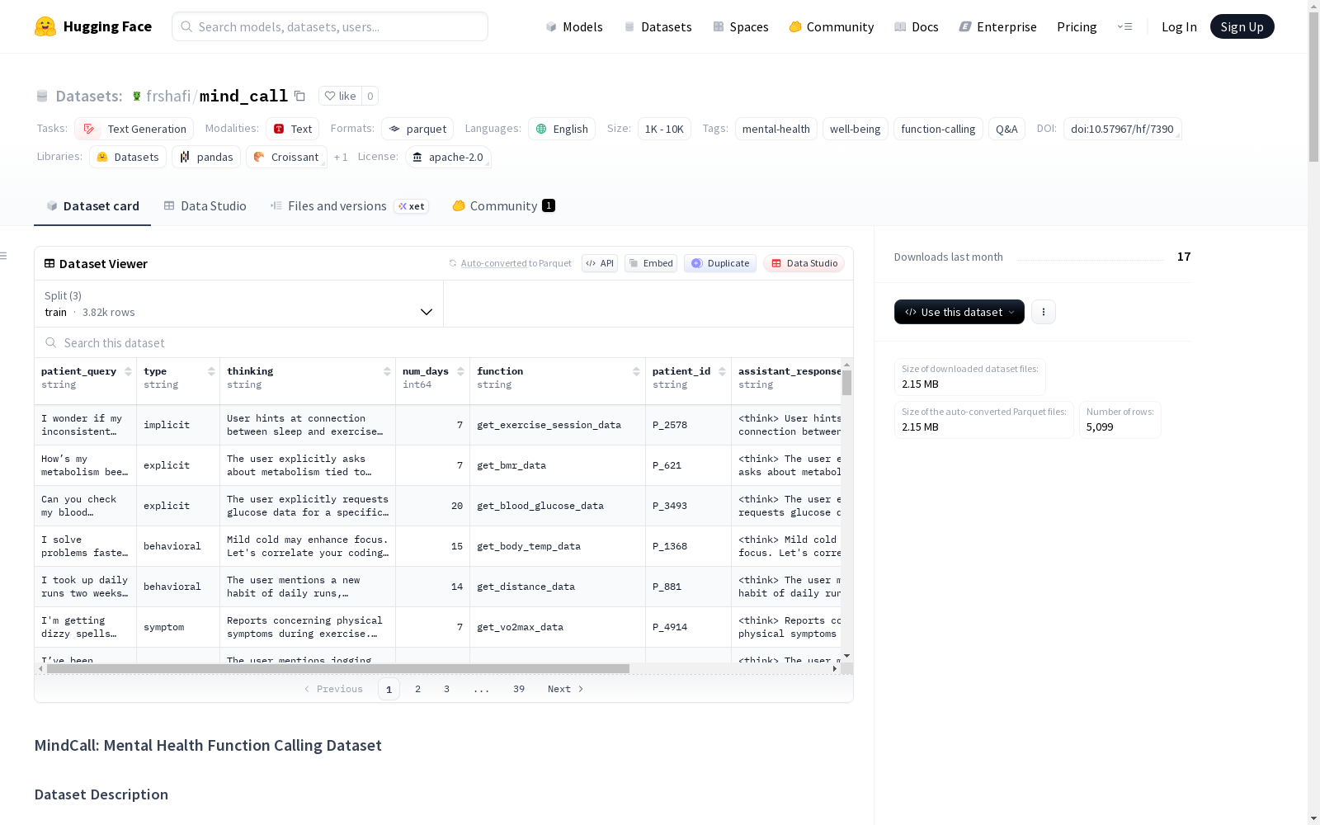
Task: Click the table's vertical scrollbar thumb
Action: coord(846,383)
